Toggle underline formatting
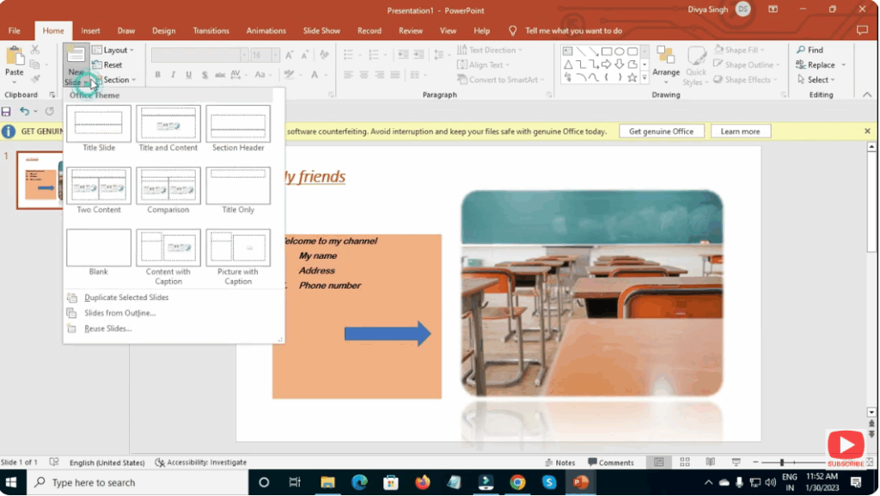Screen dimensions: 880x496 coord(188,75)
